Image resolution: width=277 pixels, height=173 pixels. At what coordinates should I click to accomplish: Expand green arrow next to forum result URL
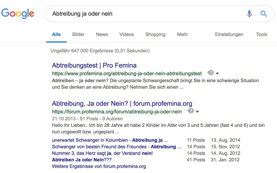pos(197,111)
